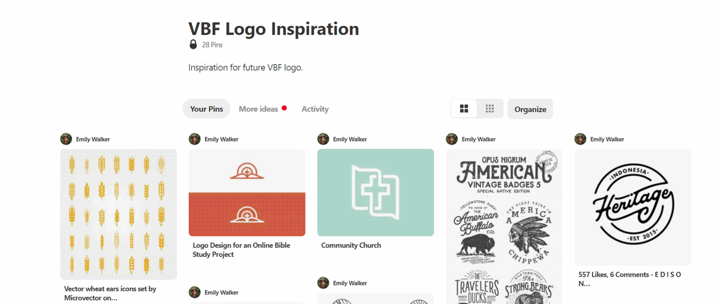Click Emily Walker avatar above Vintage Badges pin
This screenshot has height=304, width=722.
452,139
